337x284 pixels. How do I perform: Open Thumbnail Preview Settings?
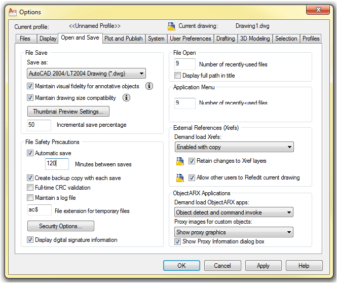coord(68,112)
